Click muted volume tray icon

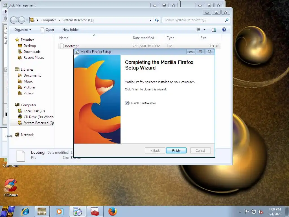click(x=260, y=212)
